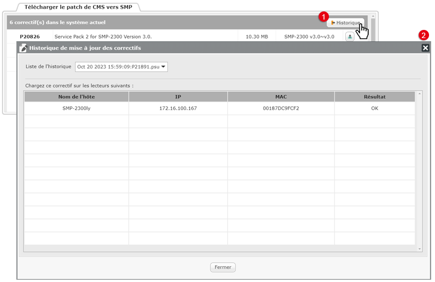Click the IP address 172.16.100.167
This screenshot has height=282, width=435.
[178, 109]
